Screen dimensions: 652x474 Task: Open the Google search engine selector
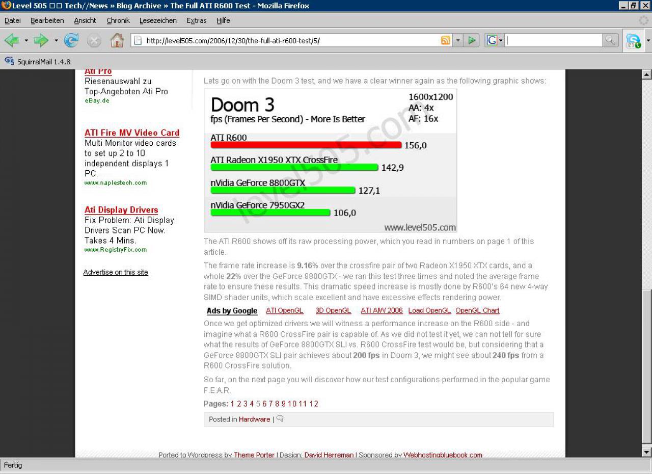point(495,40)
